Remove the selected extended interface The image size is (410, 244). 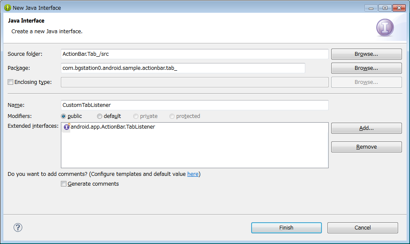(366, 147)
